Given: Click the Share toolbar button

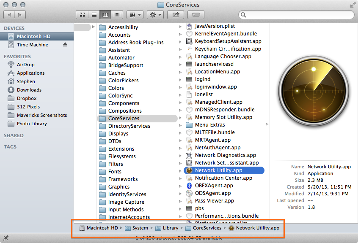Looking at the screenshot, I should (176, 15).
